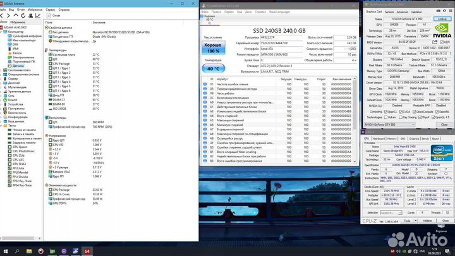Click Часы работы attribute row
The width and height of the screenshot is (455, 256).
tap(277, 94)
